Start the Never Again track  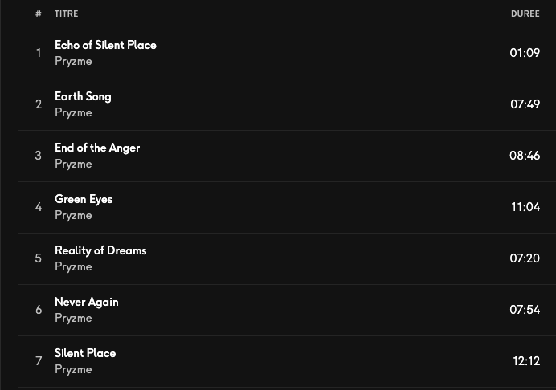pyautogui.click(x=86, y=302)
